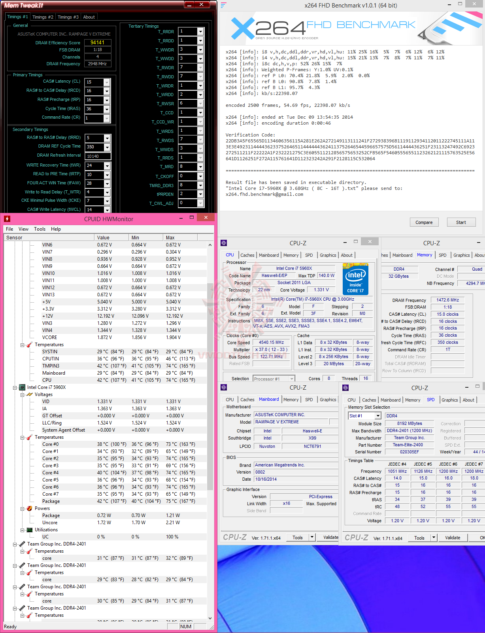Open the T_RRDR tertiary timing dropdown
This screenshot has width=485, height=633.
(x=200, y=32)
